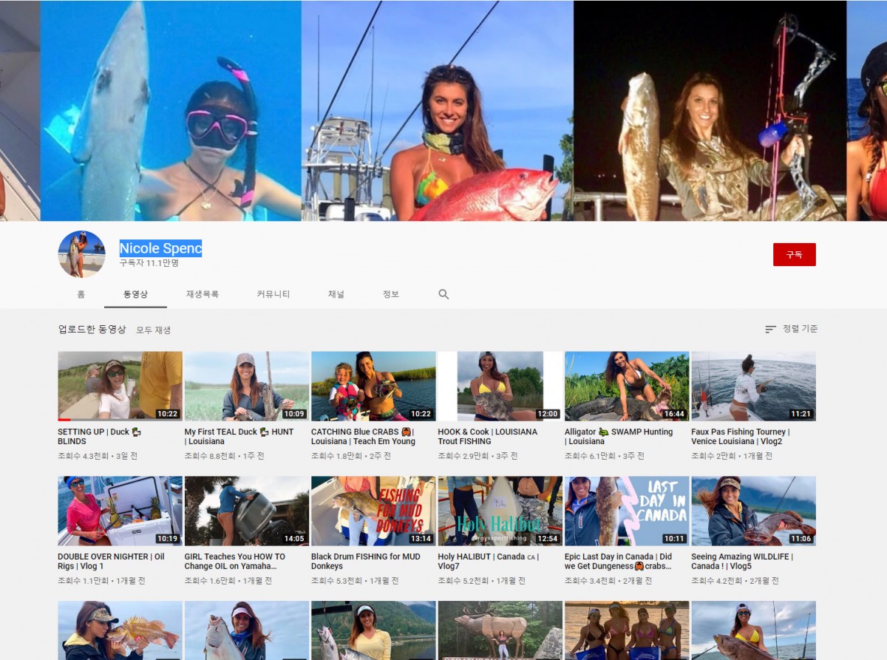This screenshot has width=887, height=660.
Task: Go to the 채널 tab
Action: click(x=336, y=294)
